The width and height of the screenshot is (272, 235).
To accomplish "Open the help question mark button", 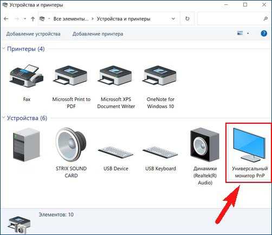I will (264, 34).
